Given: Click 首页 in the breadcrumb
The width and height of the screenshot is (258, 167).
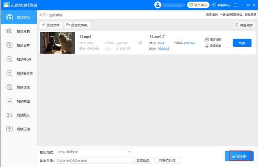Looking at the screenshot, I should (x=42, y=15).
